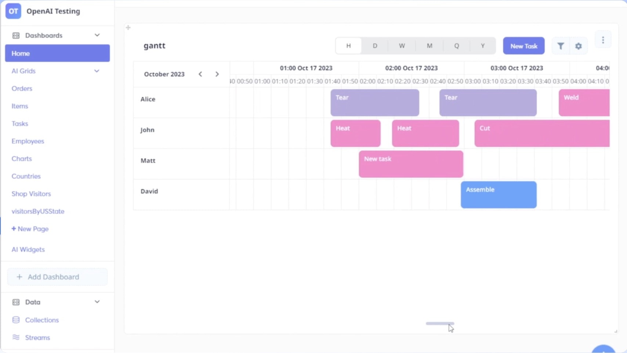Click the Collections database icon
The height and width of the screenshot is (353, 627).
click(16, 320)
